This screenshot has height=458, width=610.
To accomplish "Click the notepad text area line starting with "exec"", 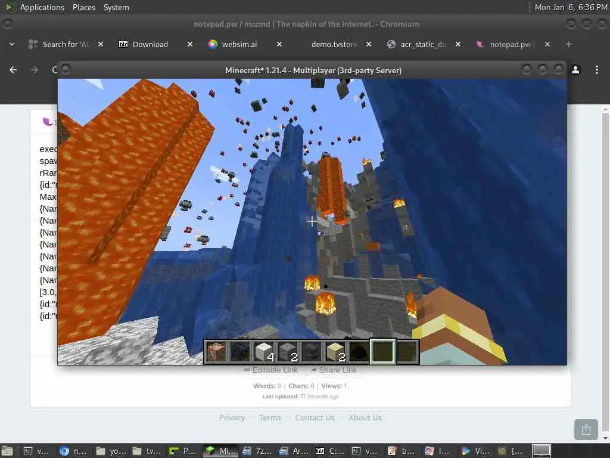I will [x=48, y=149].
